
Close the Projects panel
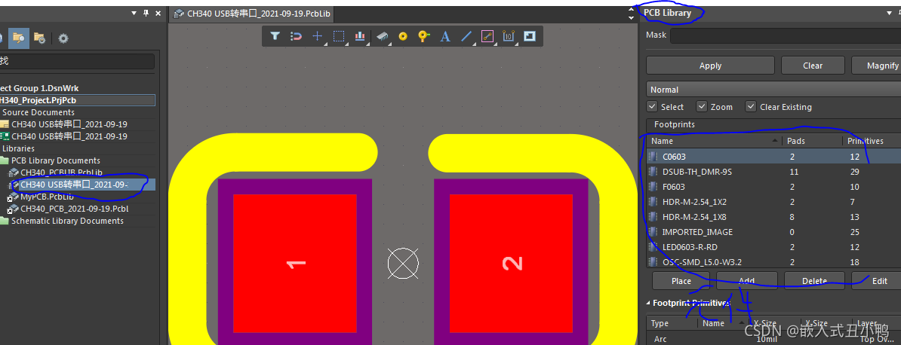tap(158, 14)
